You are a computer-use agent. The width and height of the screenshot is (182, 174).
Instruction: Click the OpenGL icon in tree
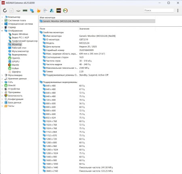click(10, 58)
